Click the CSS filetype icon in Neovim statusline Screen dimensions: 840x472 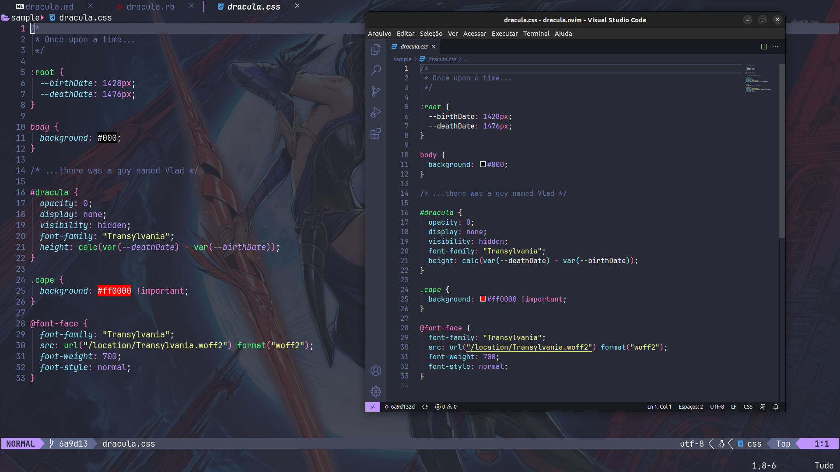pos(740,444)
